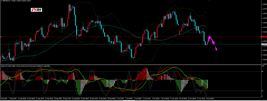The height and width of the screenshot is (101, 267).
Task: Click time axis label 10 Oct 08:00
Action: (x=165, y=98)
